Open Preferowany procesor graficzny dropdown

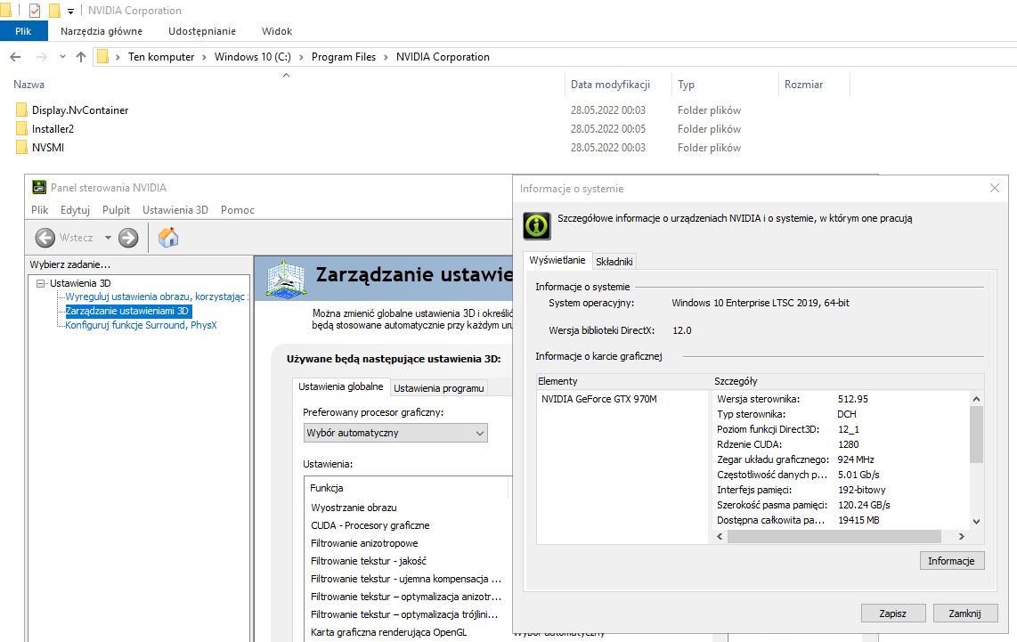point(395,433)
